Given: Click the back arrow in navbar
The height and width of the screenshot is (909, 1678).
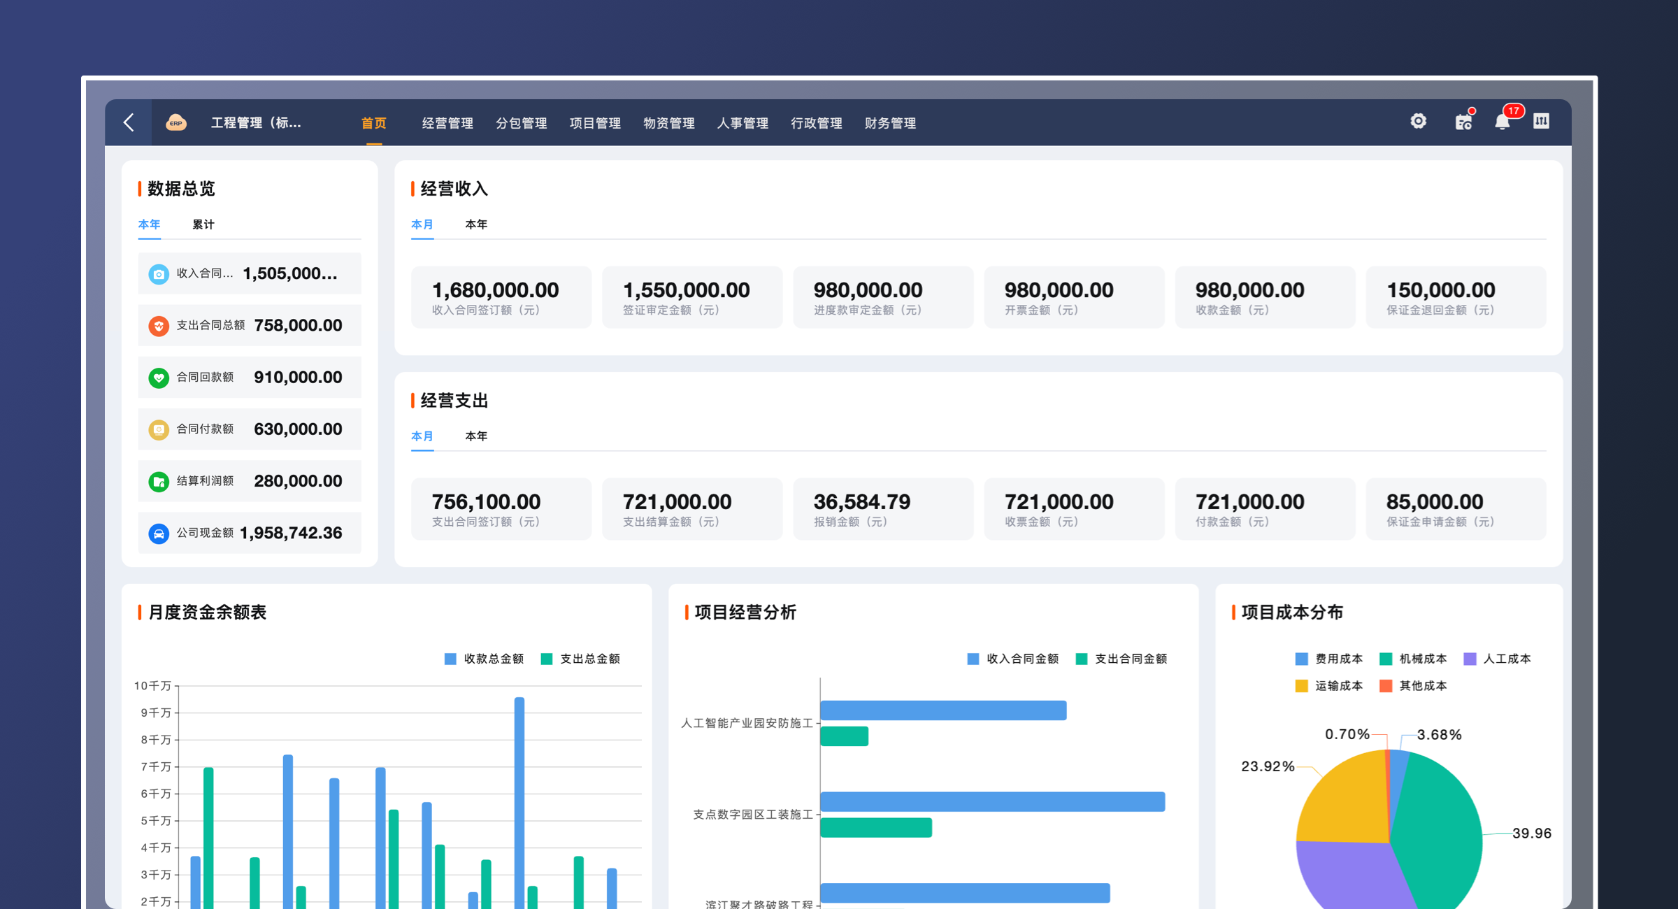Looking at the screenshot, I should point(129,122).
